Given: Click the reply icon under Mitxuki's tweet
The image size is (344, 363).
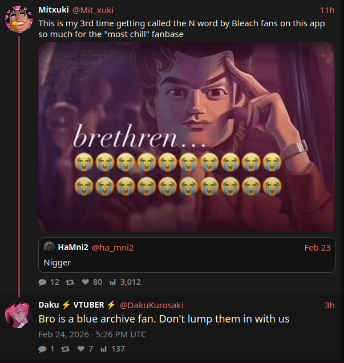Looking at the screenshot, I should 42,282.
